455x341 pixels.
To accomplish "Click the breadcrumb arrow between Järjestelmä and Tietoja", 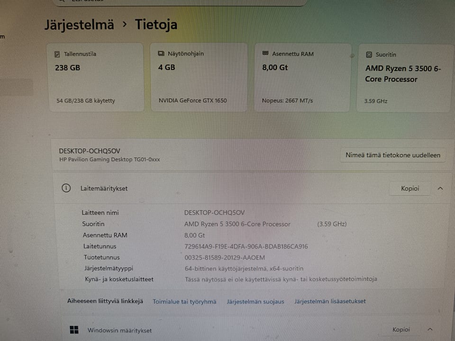I will pyautogui.click(x=125, y=24).
